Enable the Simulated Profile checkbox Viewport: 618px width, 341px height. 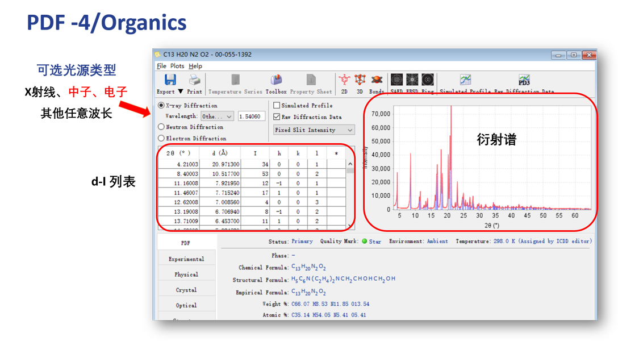click(277, 105)
